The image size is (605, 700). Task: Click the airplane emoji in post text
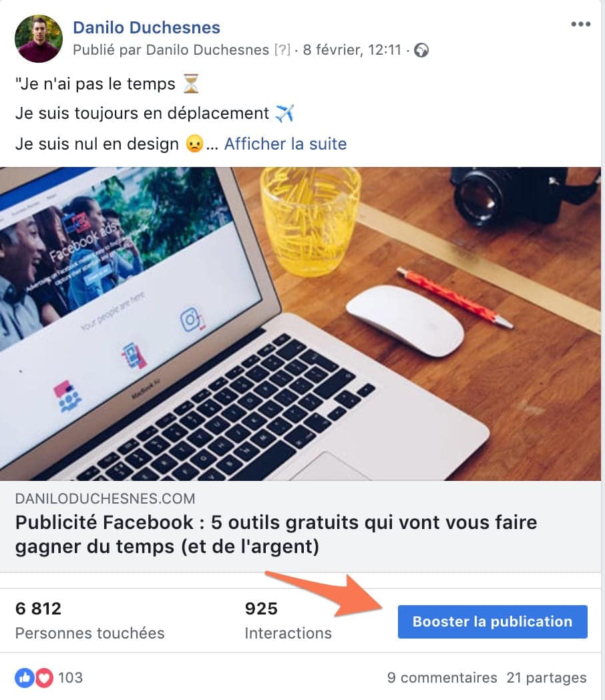pos(284,113)
